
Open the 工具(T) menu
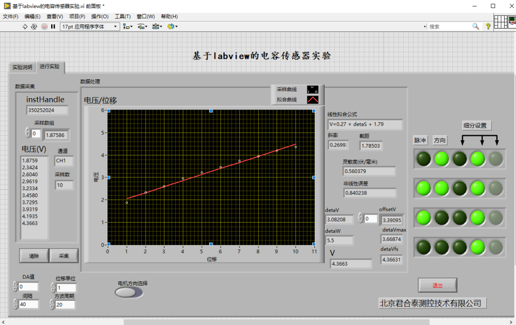(122, 16)
